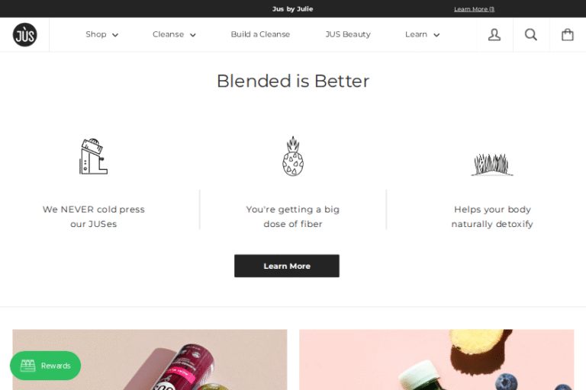The width and height of the screenshot is (586, 390).
Task: Select the blueberry ginger shot image
Action: pyautogui.click(x=436, y=360)
